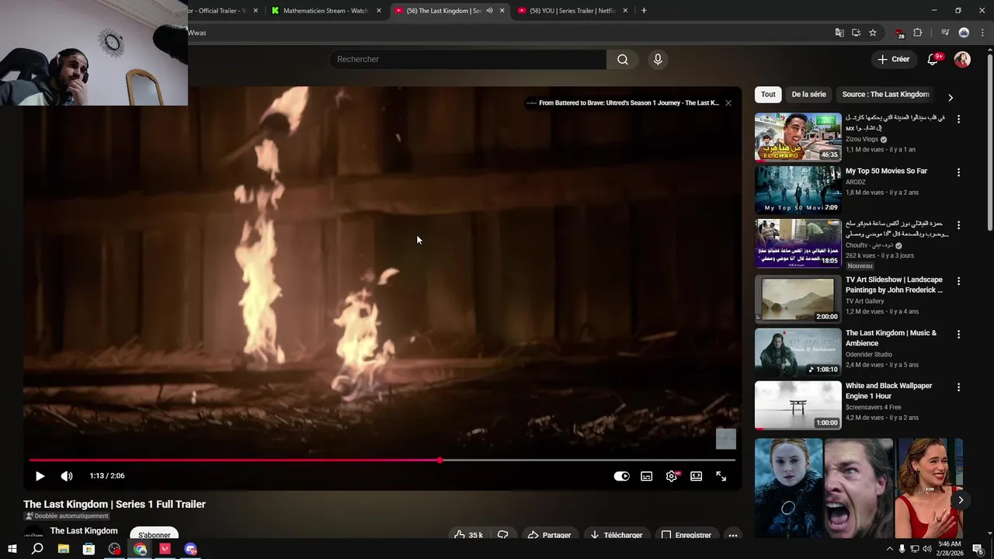Mute the video volume
The image size is (994, 559).
click(x=67, y=476)
